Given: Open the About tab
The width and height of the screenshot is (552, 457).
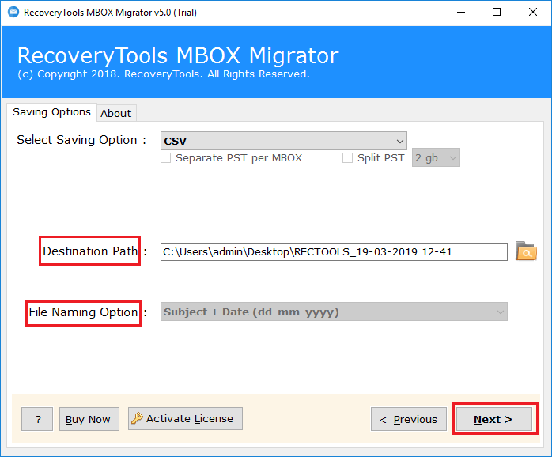Looking at the screenshot, I should coord(116,113).
